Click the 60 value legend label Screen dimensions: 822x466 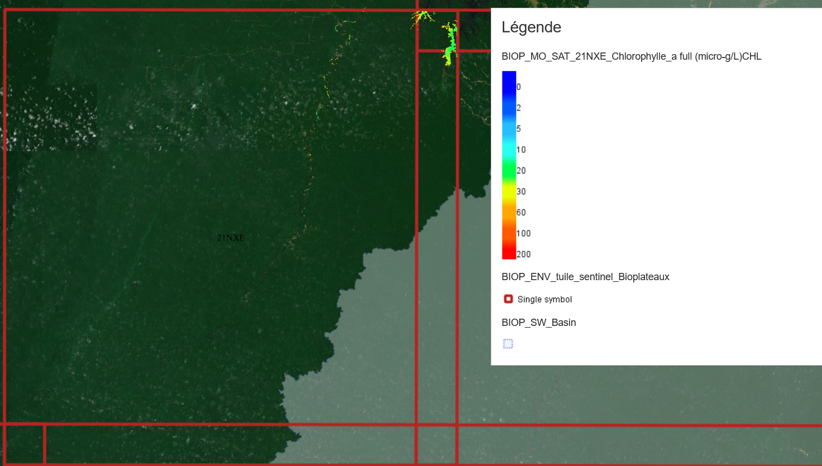521,213
